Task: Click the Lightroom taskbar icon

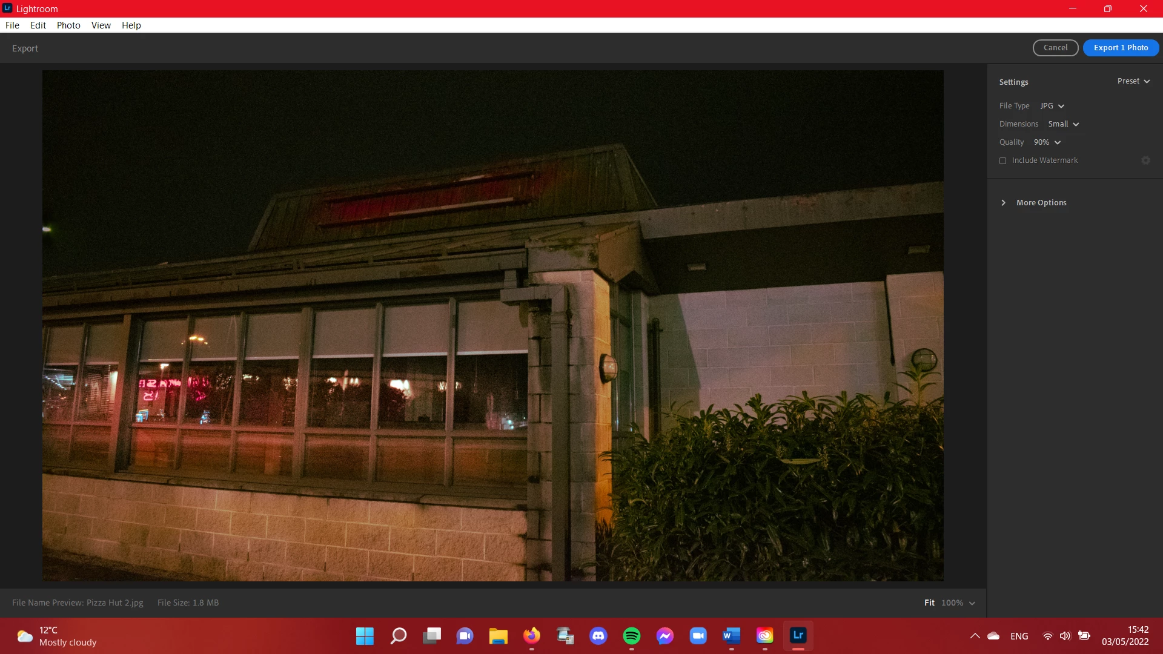Action: (x=798, y=636)
